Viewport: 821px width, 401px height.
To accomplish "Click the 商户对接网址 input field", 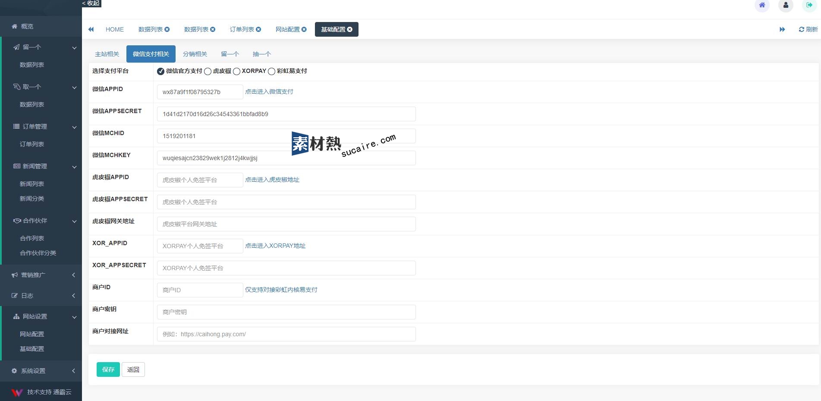I will pyautogui.click(x=286, y=334).
